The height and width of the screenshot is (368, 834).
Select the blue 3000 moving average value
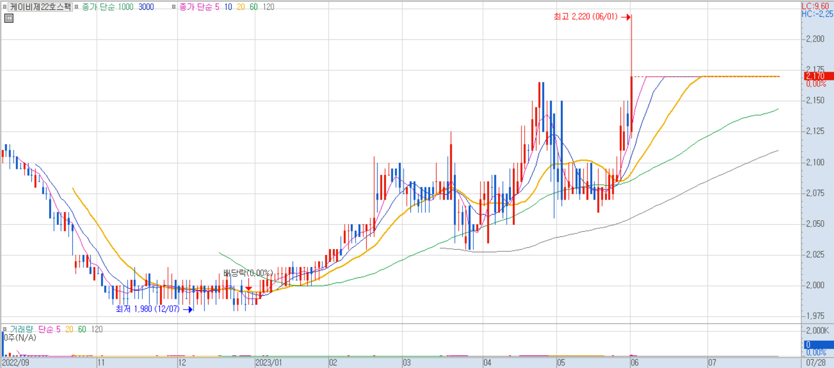tap(146, 7)
